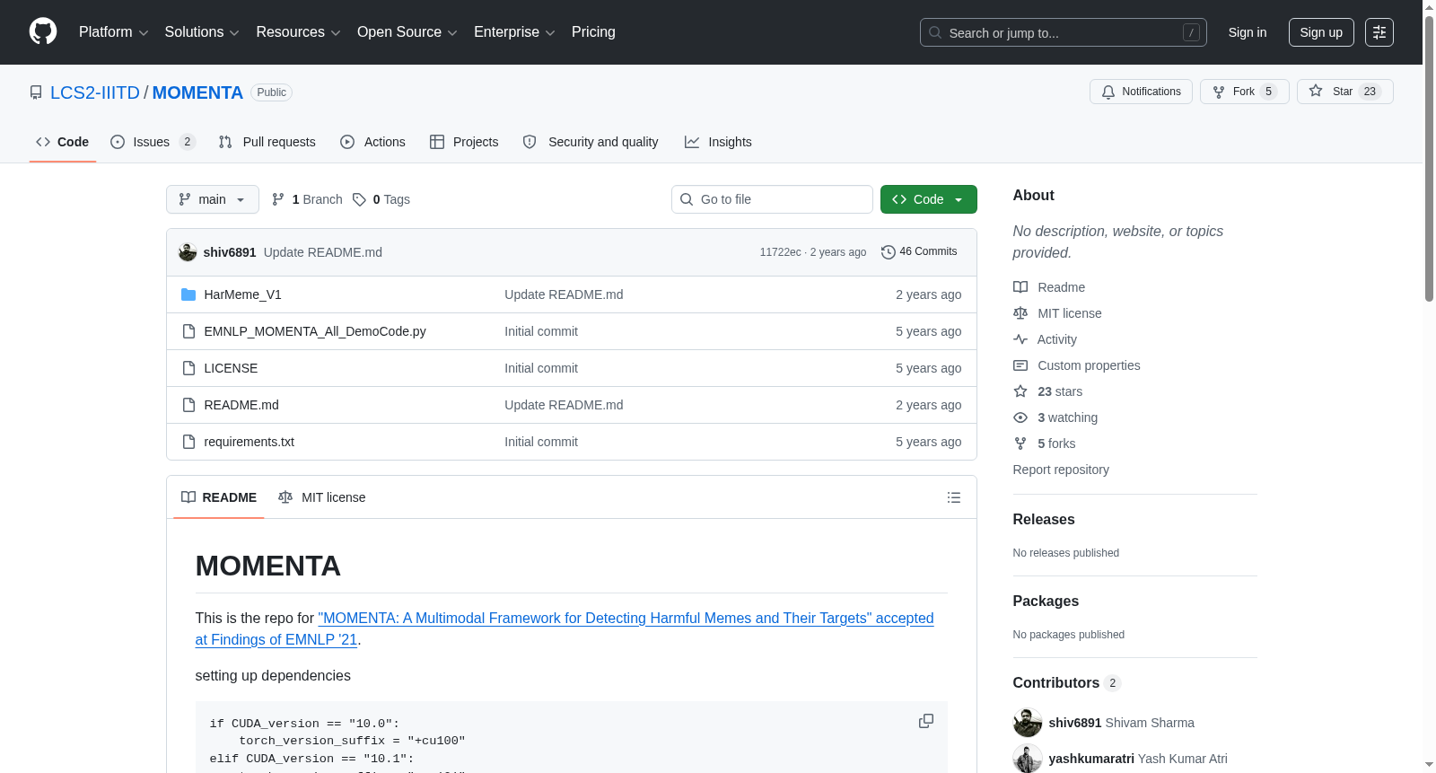The image size is (1436, 773).
Task: Click the Notifications bell icon
Action: click(x=1108, y=92)
